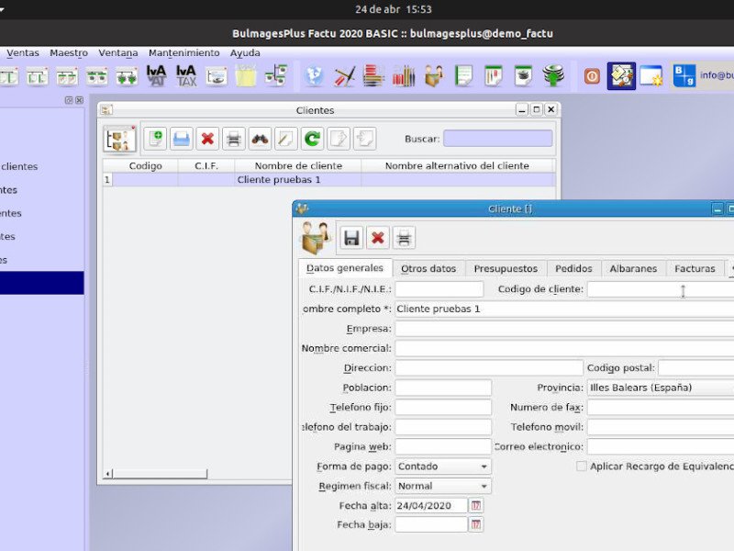Click the Codigo de cliente field
This screenshot has width=734, height=551.
click(661, 289)
